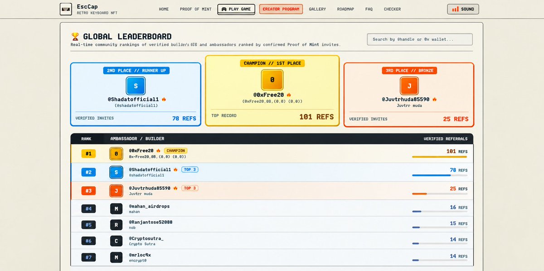544x271 pixels.
Task: Click the 101 REFS top record value
Action: (316, 117)
